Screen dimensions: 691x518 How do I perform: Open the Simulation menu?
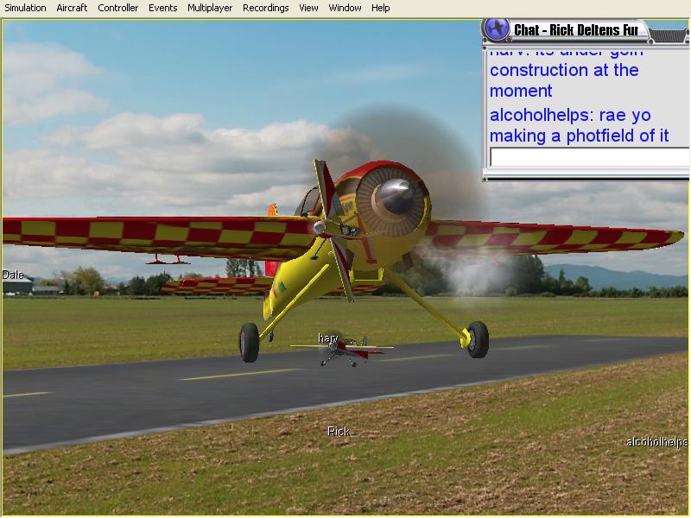click(25, 8)
